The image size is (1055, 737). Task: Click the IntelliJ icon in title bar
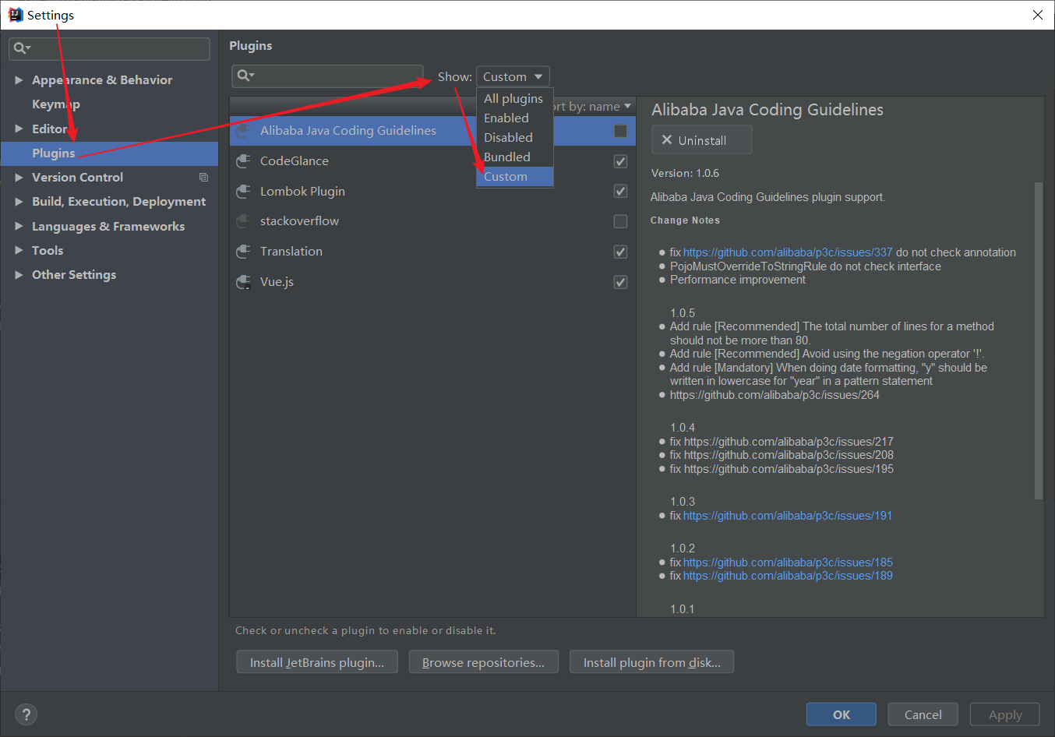15,15
